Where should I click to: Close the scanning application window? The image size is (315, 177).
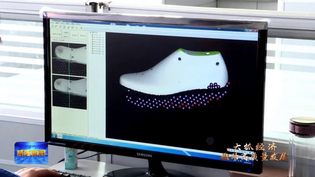pos(255,31)
